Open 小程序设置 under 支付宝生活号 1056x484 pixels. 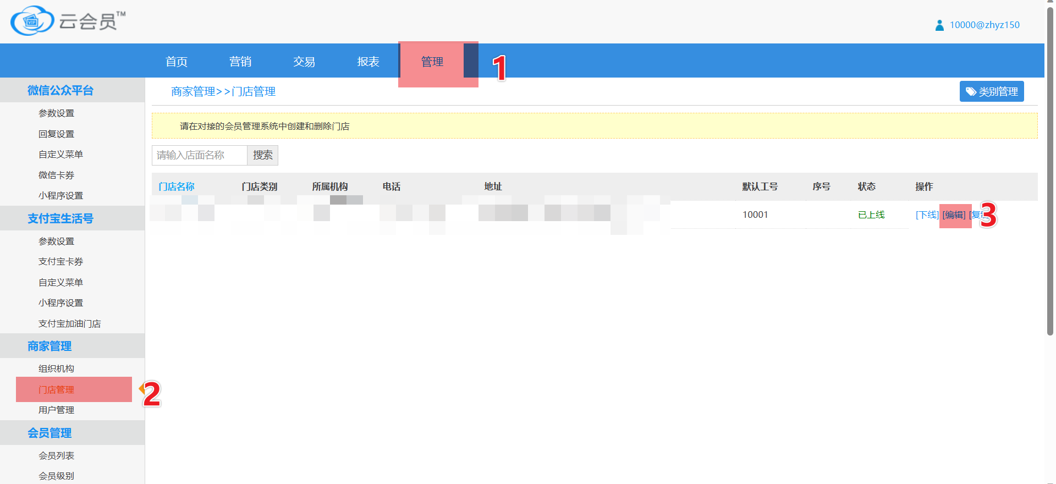61,302
